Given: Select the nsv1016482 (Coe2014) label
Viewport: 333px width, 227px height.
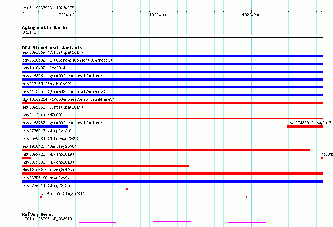Looking at the screenshot, I should [45, 68].
